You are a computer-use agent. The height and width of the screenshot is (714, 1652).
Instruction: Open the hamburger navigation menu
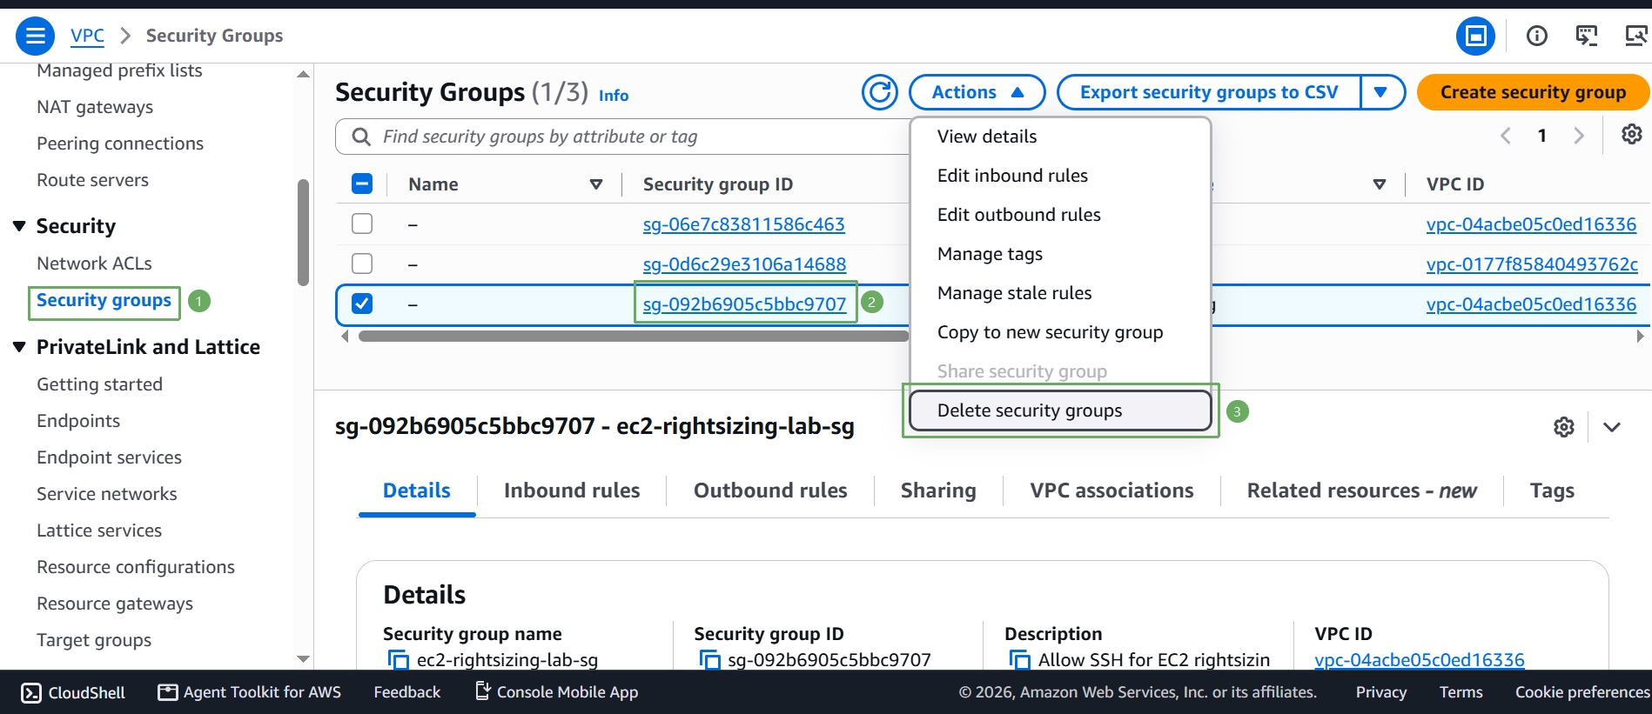35,36
